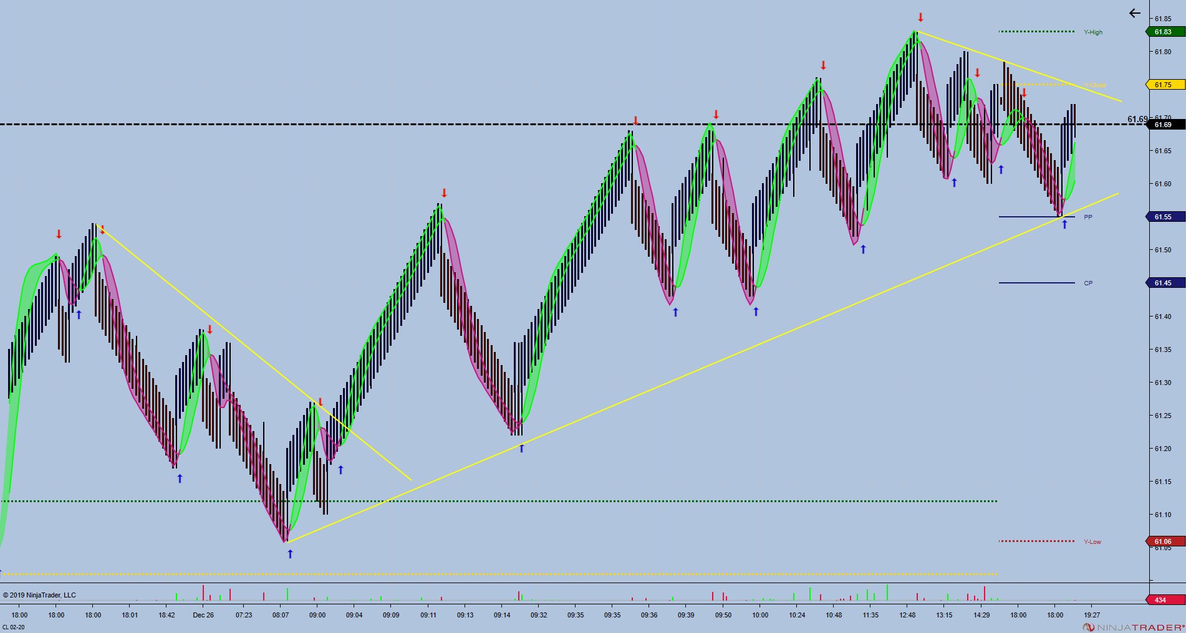Click the PP pivot label
Image resolution: width=1186 pixels, height=633 pixels.
pos(1088,217)
